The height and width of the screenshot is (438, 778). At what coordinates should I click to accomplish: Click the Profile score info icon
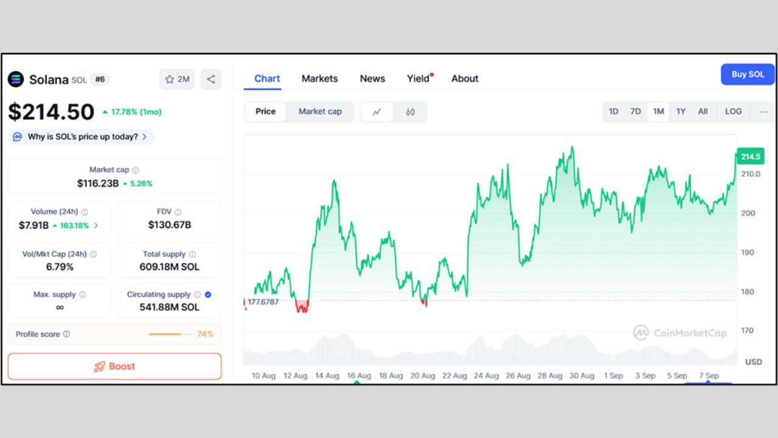tap(67, 334)
